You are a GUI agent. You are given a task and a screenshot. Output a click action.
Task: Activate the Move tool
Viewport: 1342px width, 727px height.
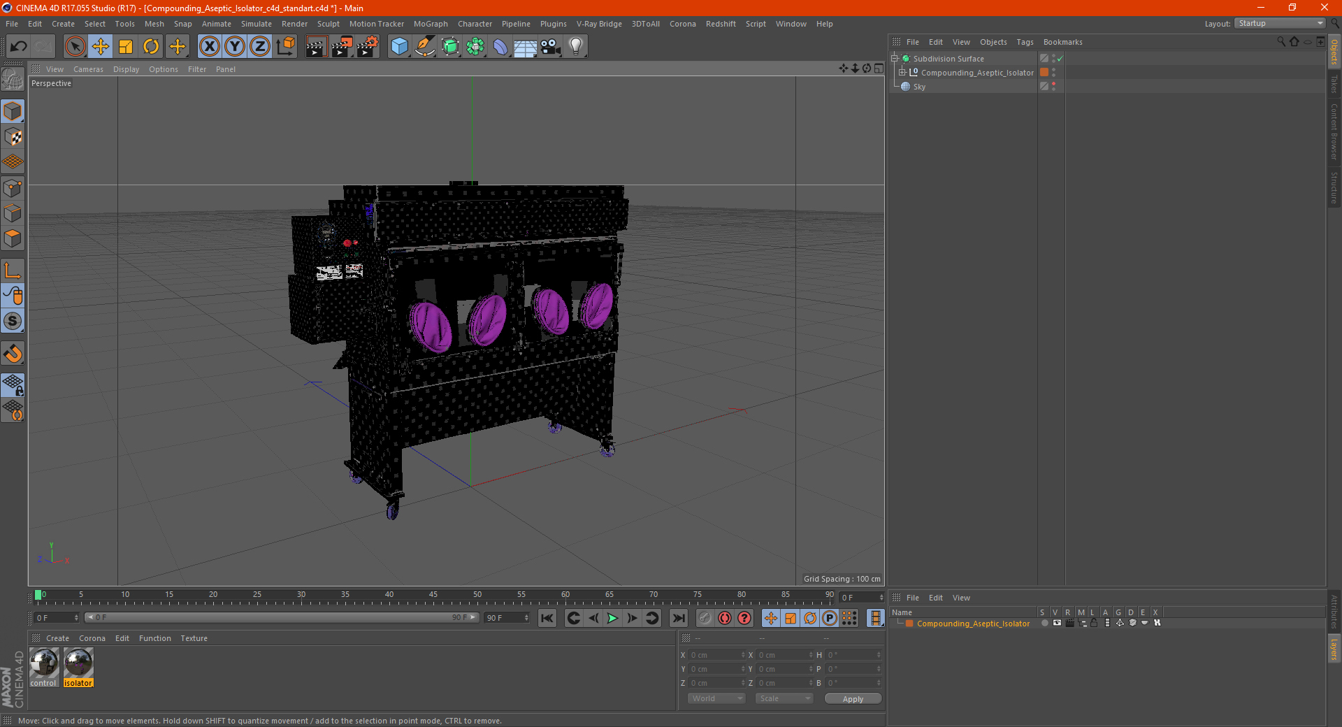pos(101,47)
